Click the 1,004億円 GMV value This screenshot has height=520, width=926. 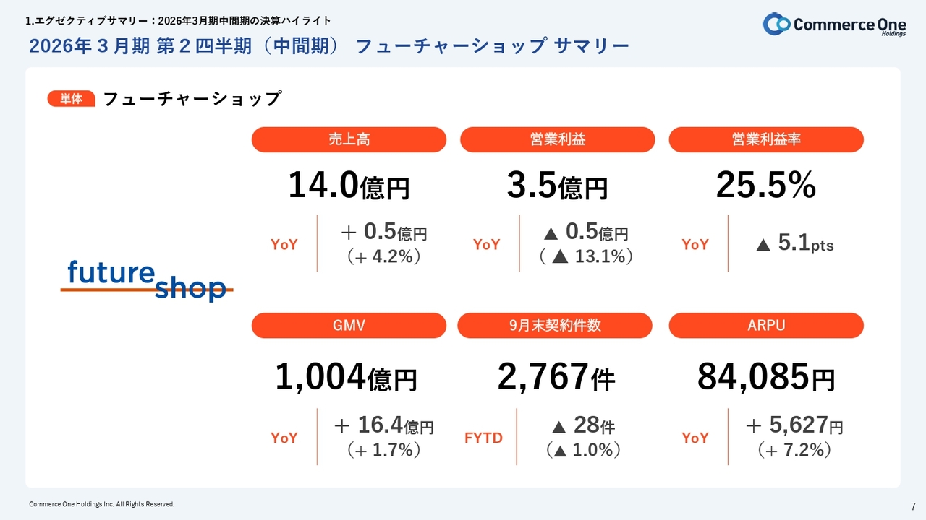point(346,377)
